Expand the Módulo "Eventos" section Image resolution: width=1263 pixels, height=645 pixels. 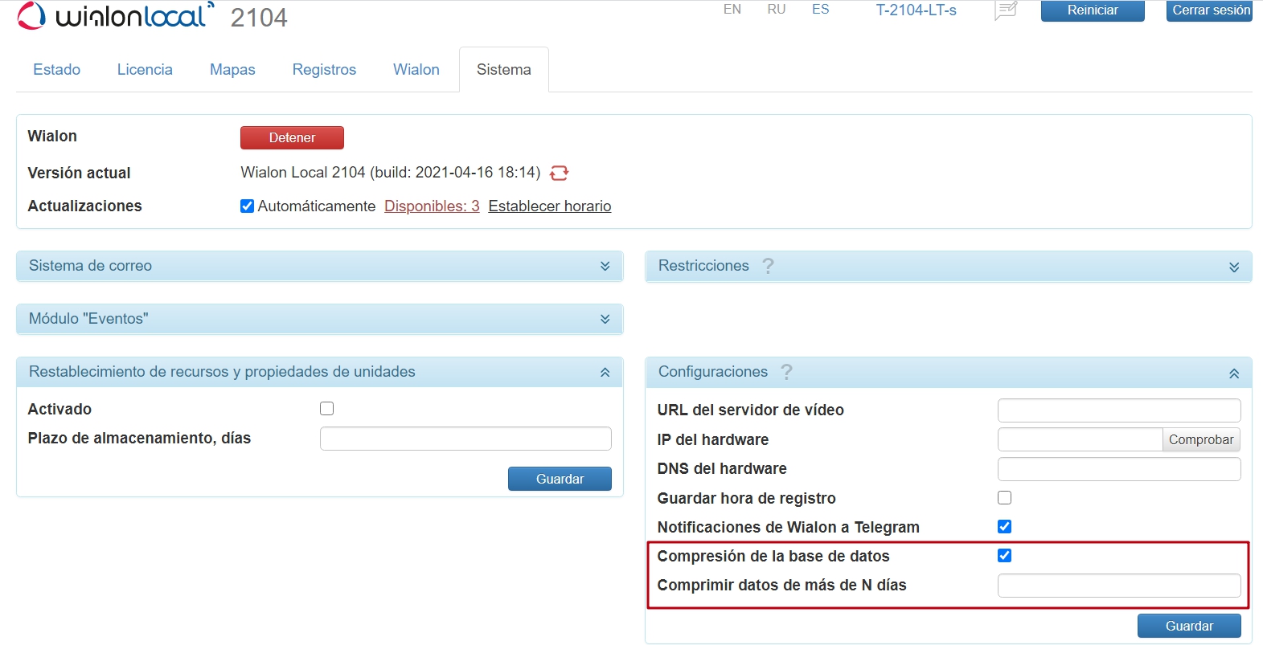click(320, 319)
